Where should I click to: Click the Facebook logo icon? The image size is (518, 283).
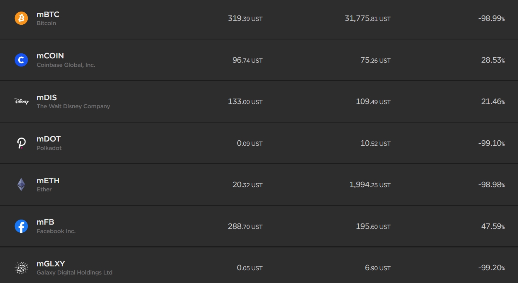click(x=21, y=226)
